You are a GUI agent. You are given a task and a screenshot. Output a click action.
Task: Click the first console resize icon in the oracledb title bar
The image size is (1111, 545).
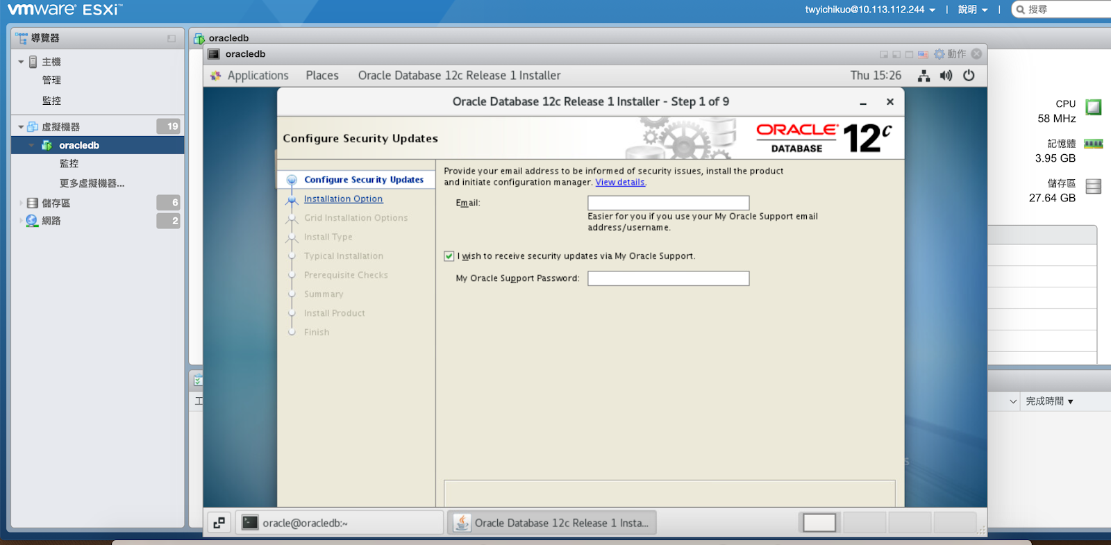point(884,54)
